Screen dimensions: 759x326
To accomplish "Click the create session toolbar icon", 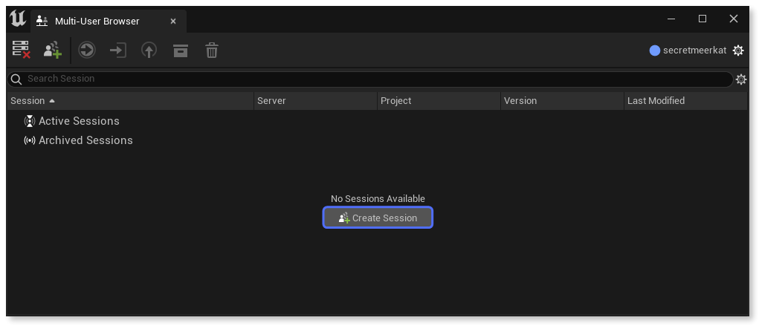I will 53,50.
